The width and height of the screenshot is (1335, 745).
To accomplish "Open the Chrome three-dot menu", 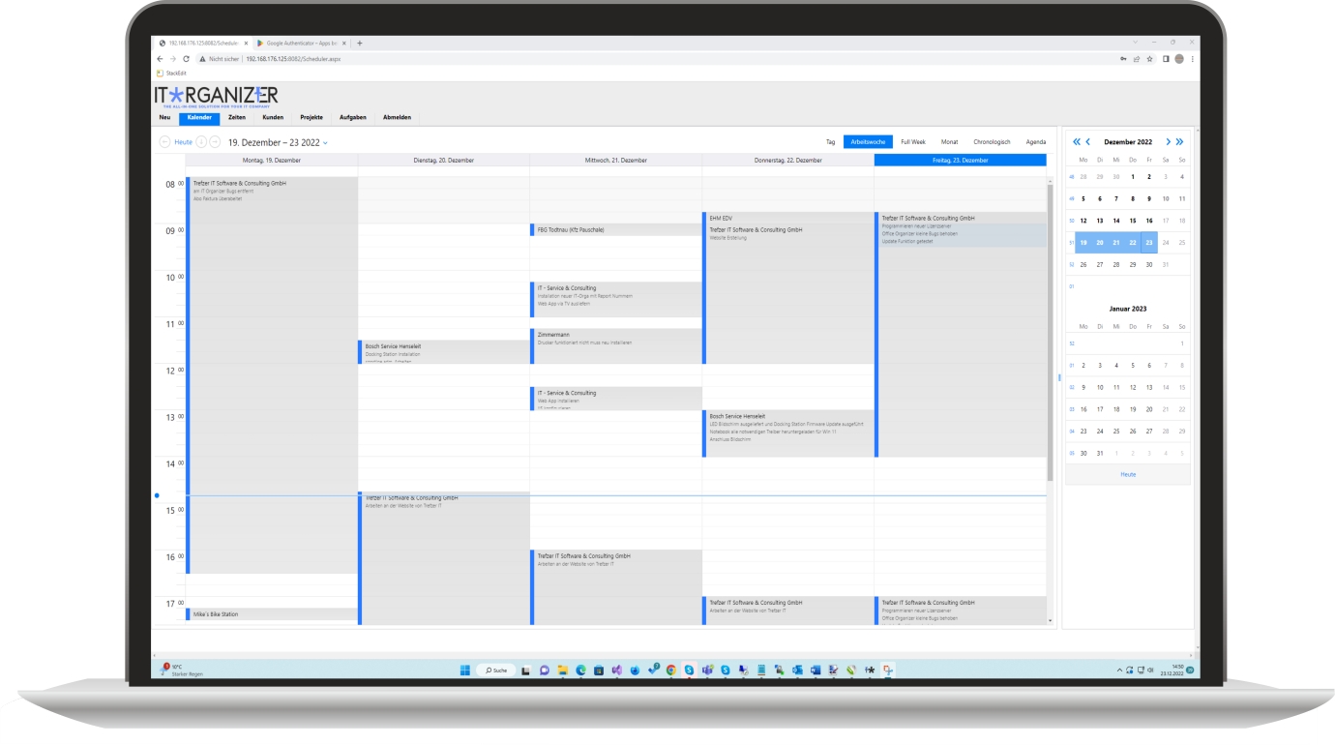I will pos(1192,59).
